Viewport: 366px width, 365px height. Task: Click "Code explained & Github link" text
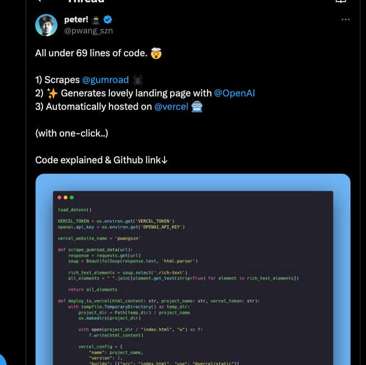coord(101,160)
